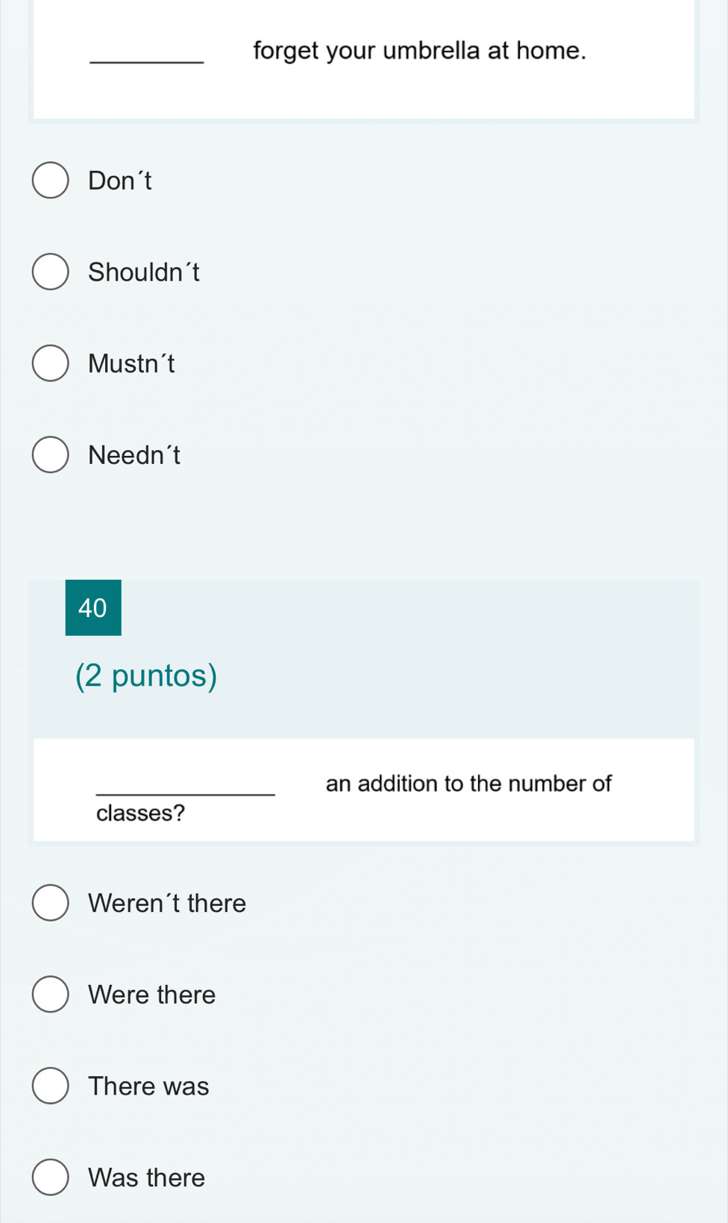Click the question number 40 badge
Screen dimensions: 728x1223
point(93,607)
